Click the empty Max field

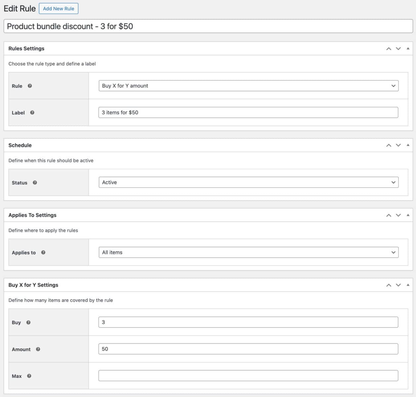248,375
